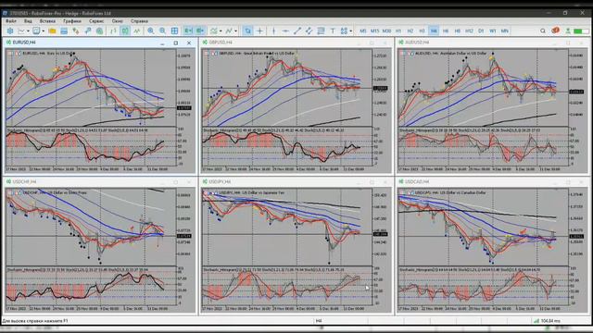593x333 pixels.
Task: Select the text label tool
Action: click(333, 31)
